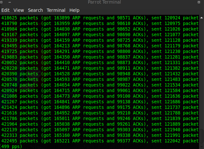204x149 pixels.
Task: Click the line starting with 419725 packets
Action: 100,51
